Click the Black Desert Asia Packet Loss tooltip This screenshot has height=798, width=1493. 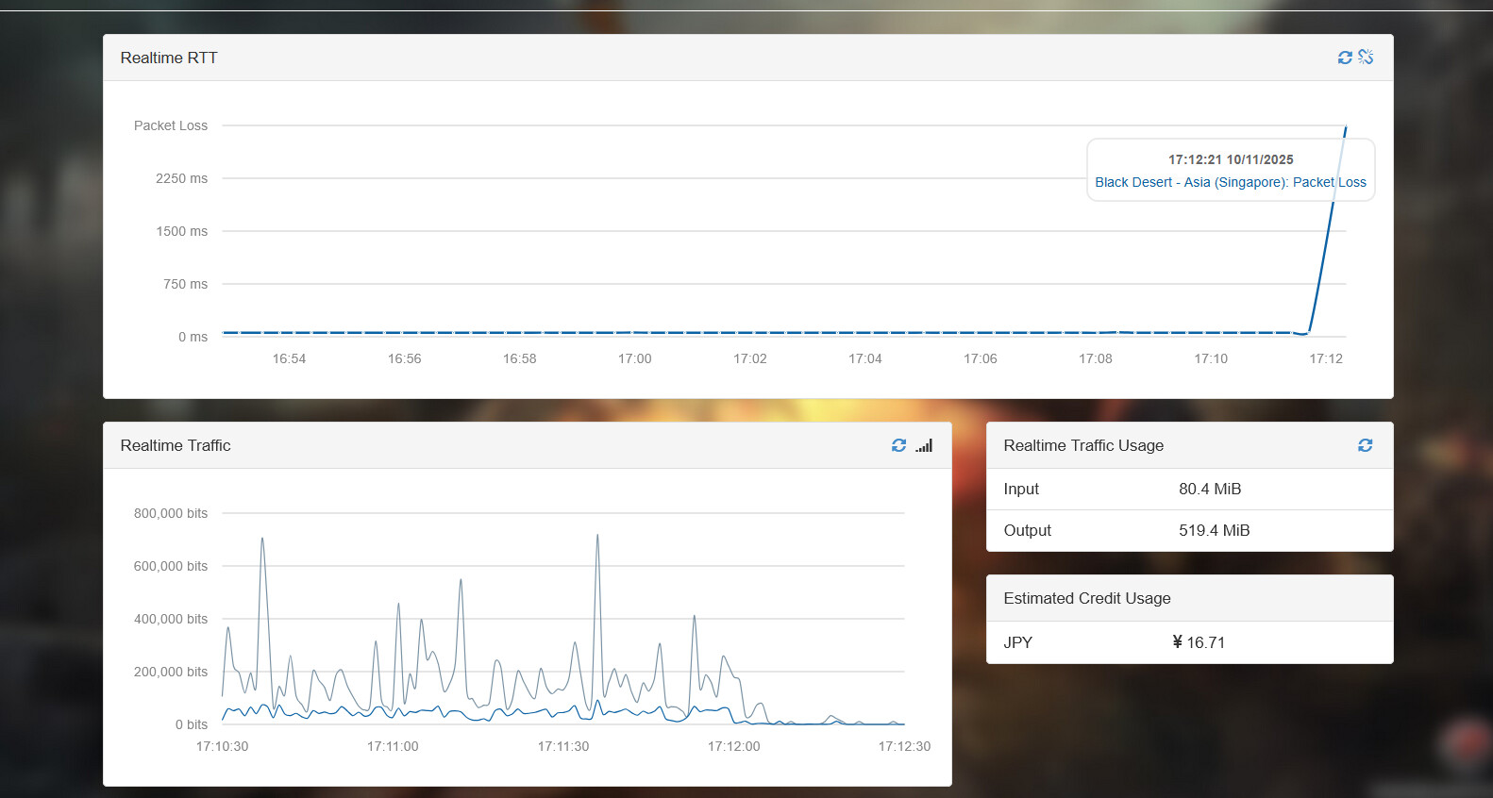click(1230, 182)
